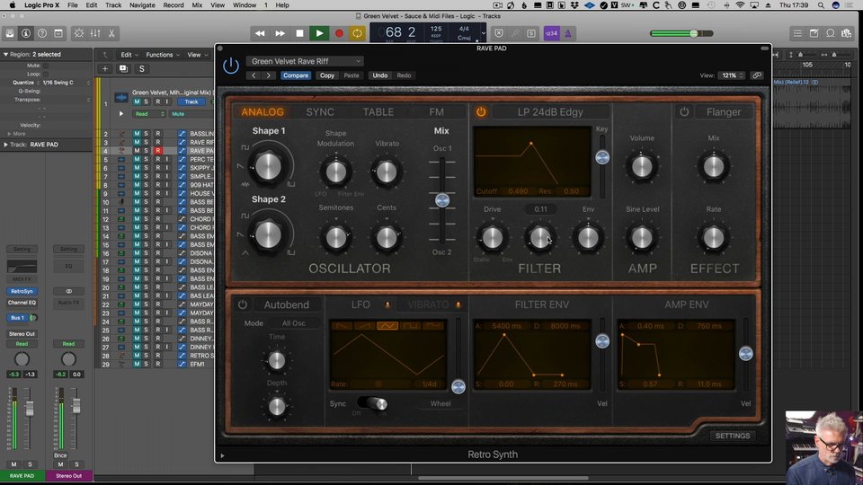The image size is (863, 485).
Task: Click the add track plus button
Action: (x=104, y=69)
